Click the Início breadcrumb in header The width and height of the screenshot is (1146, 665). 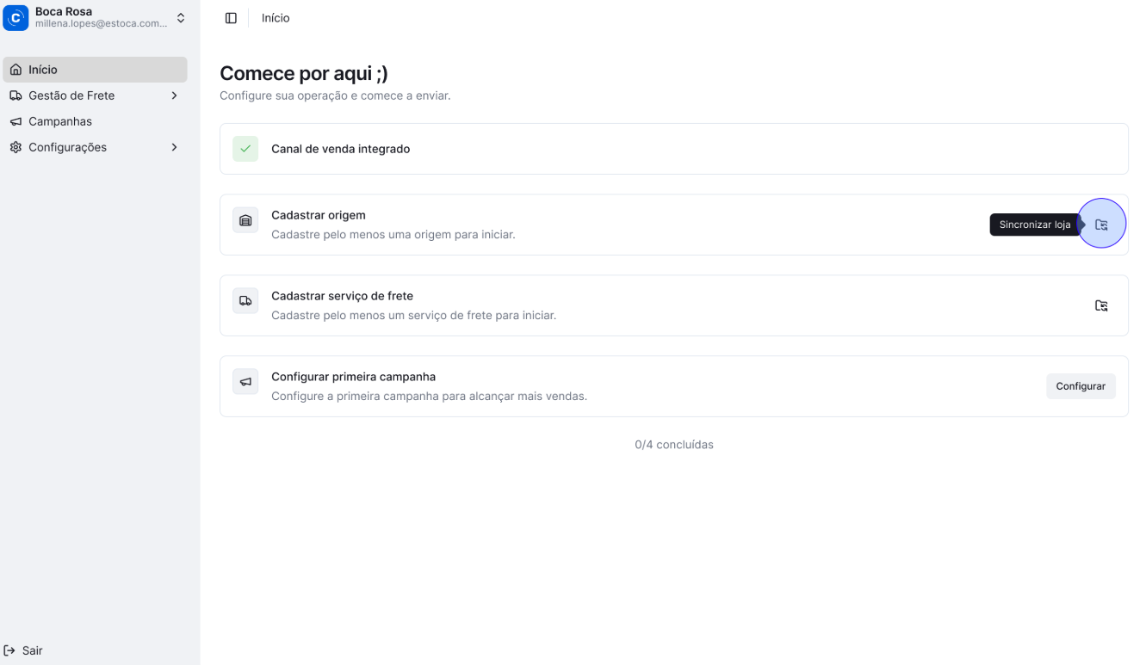pos(276,18)
